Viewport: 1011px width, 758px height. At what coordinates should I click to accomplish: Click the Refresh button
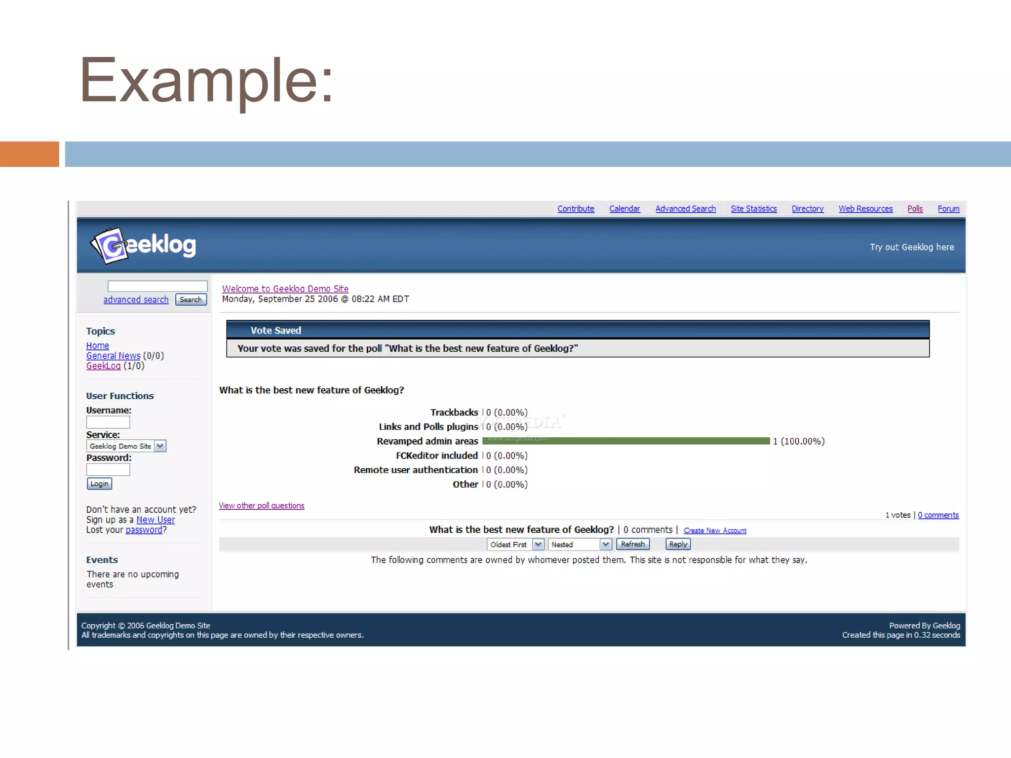coord(632,544)
